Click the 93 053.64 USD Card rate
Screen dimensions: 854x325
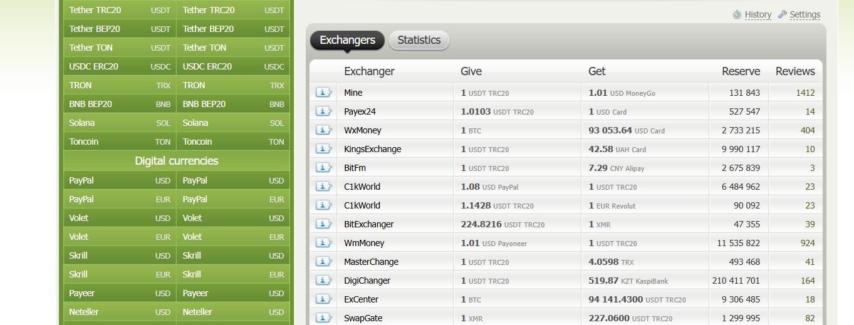pos(627,130)
